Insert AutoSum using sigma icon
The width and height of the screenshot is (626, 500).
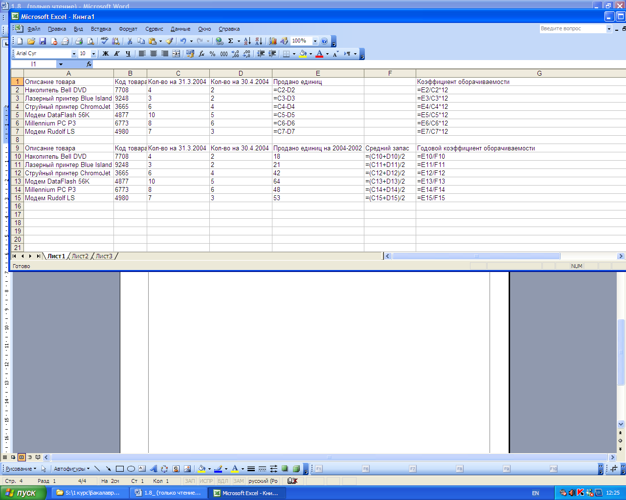tap(231, 41)
